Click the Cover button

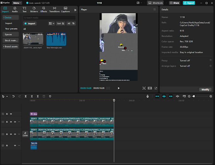[25, 134]
